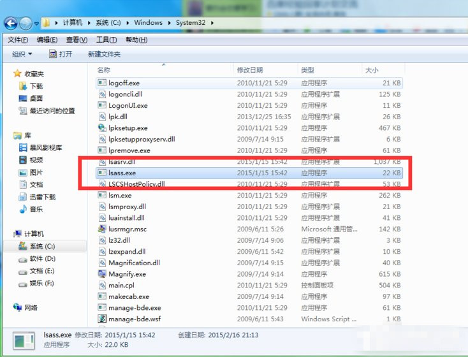The width and height of the screenshot is (468, 357).
Task: Select 音乐 library in the sidebar
Action: coord(36,209)
